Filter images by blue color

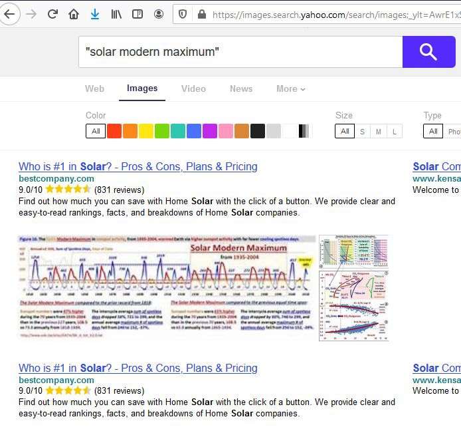click(194, 131)
